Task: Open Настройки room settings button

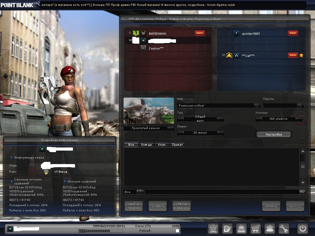Action: [x=274, y=135]
